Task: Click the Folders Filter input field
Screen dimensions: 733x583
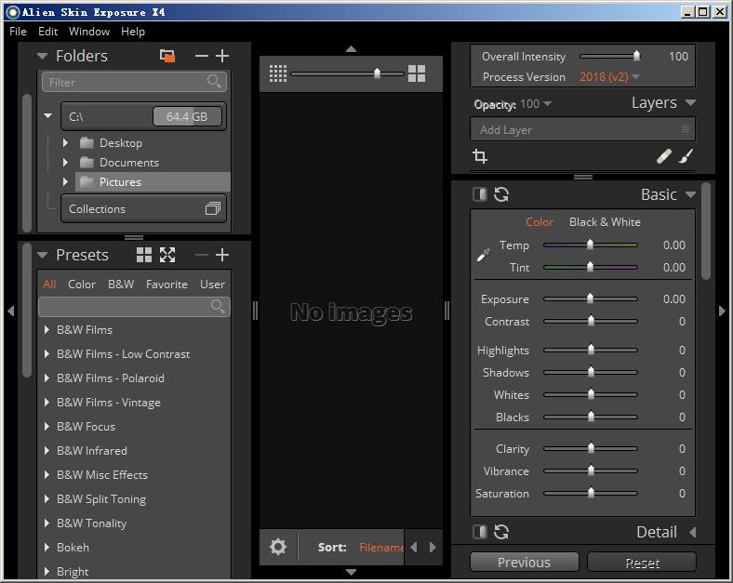Action: pyautogui.click(x=134, y=82)
